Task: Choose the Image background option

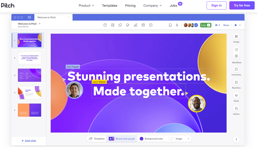Action: 175,139
